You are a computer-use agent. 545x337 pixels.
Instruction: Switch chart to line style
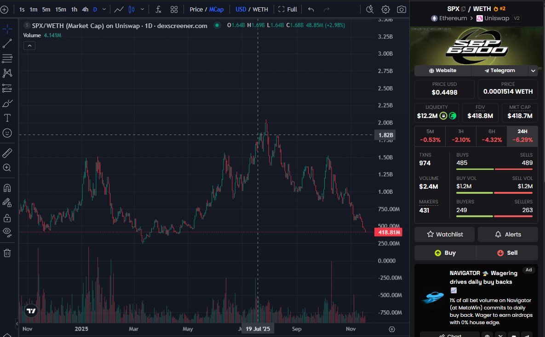(119, 9)
